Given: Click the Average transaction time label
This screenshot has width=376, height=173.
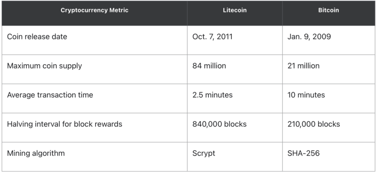Looking at the screenshot, I should tap(50, 95).
